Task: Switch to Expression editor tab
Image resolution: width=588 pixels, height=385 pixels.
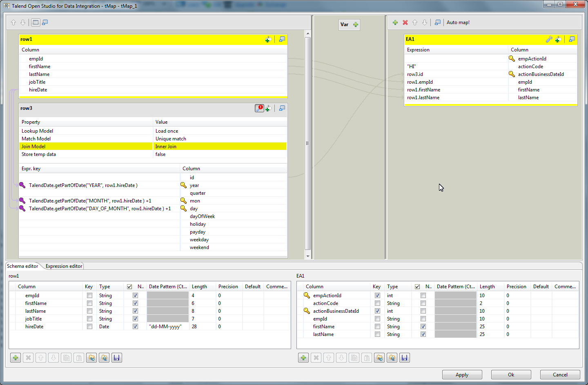Action: 64,266
